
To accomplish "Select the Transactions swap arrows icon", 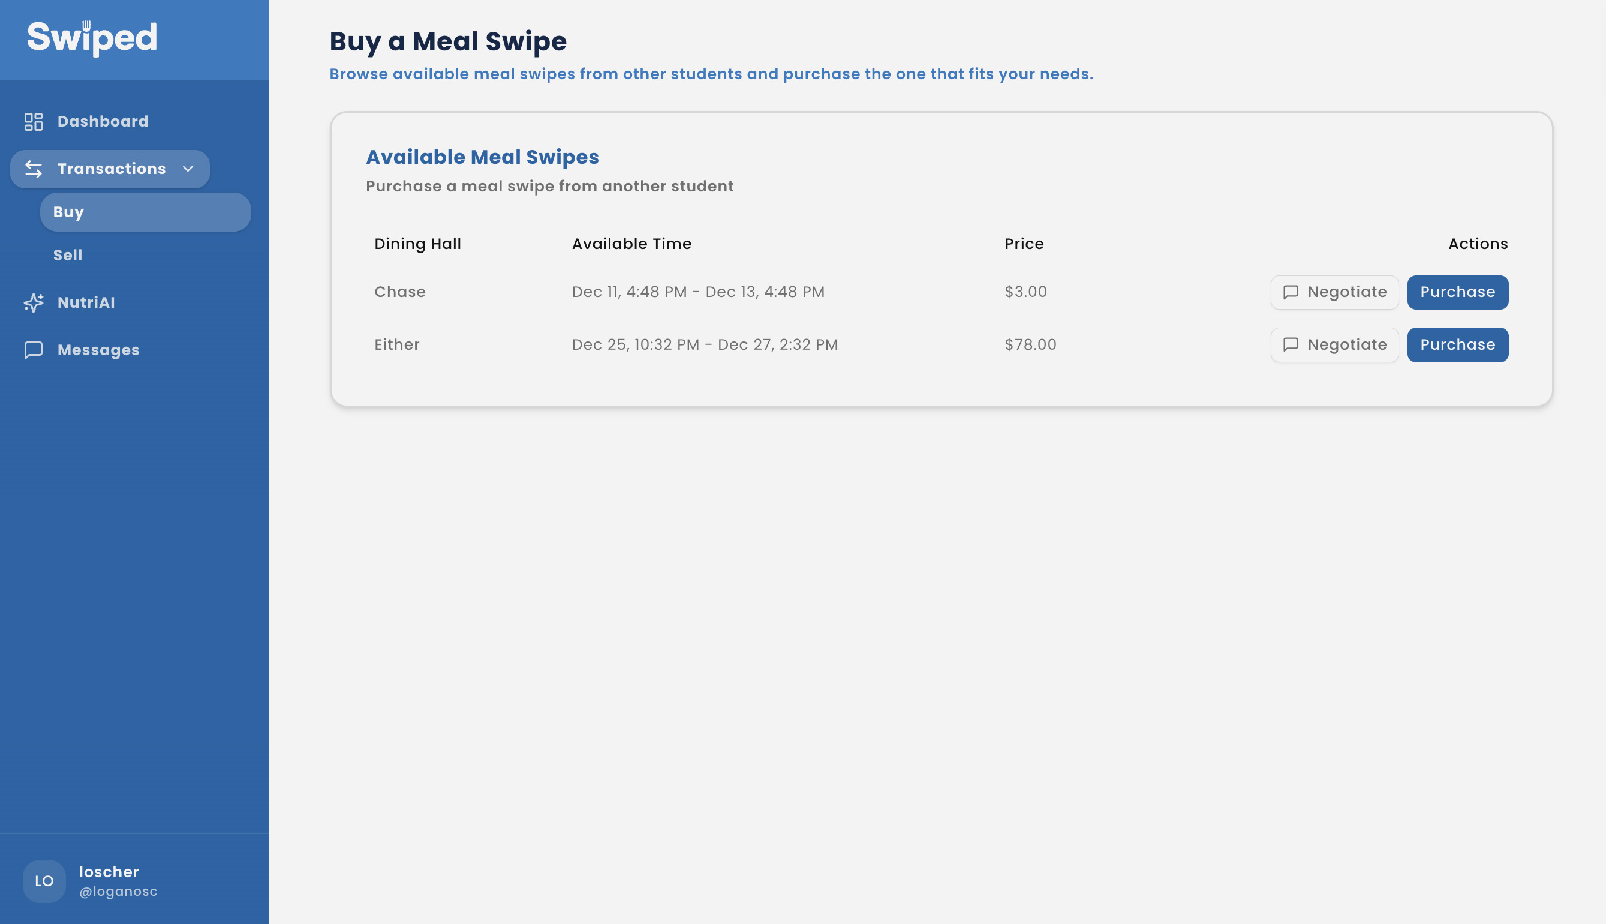I will tap(34, 169).
